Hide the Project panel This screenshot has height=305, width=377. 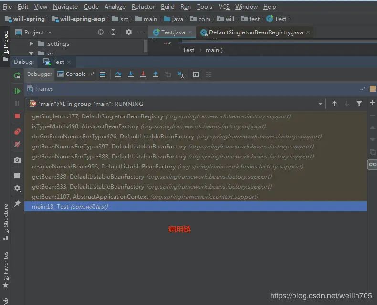click(x=141, y=32)
